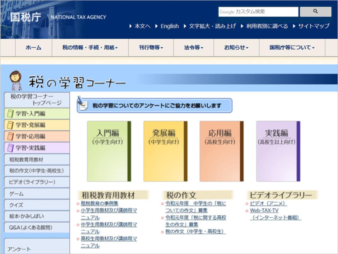Open 高校生用教材及び講師用マニュアル link

(109, 242)
